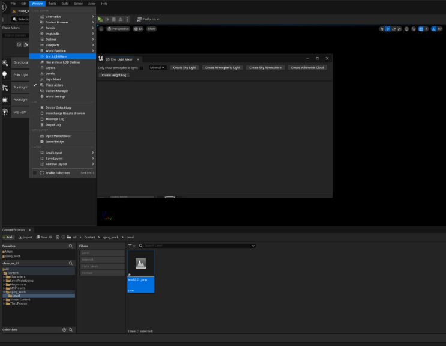Select the Sky Light actor icon

(5, 112)
